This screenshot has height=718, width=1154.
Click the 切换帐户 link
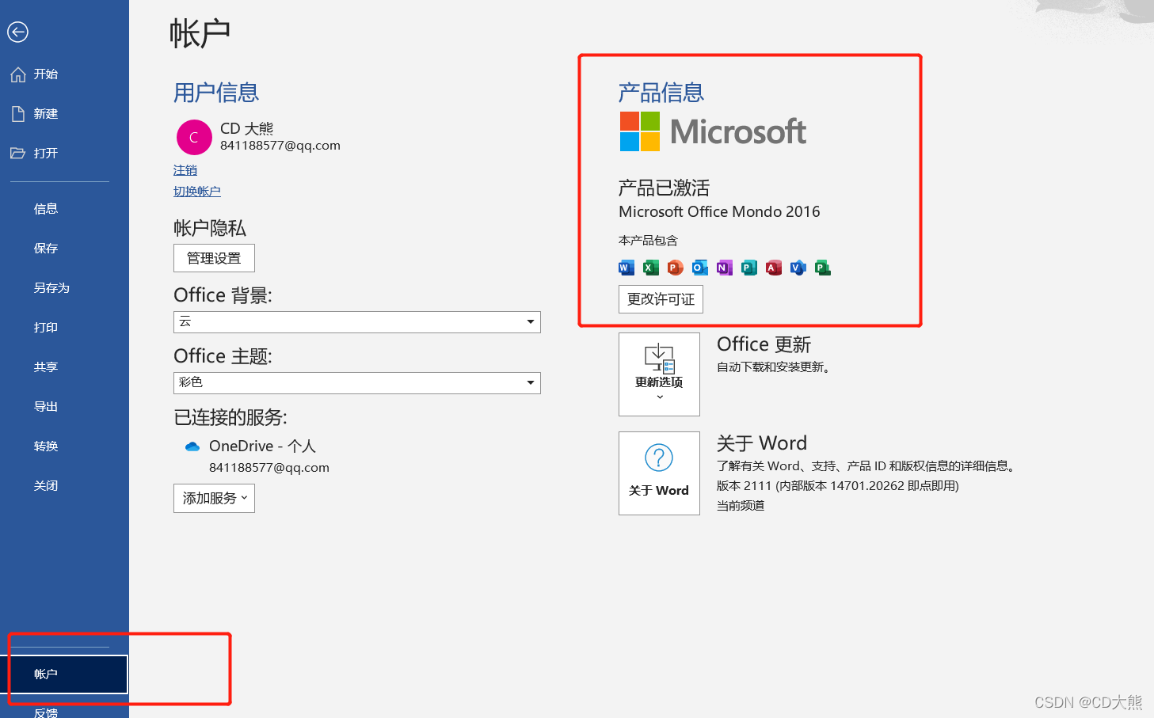(197, 192)
